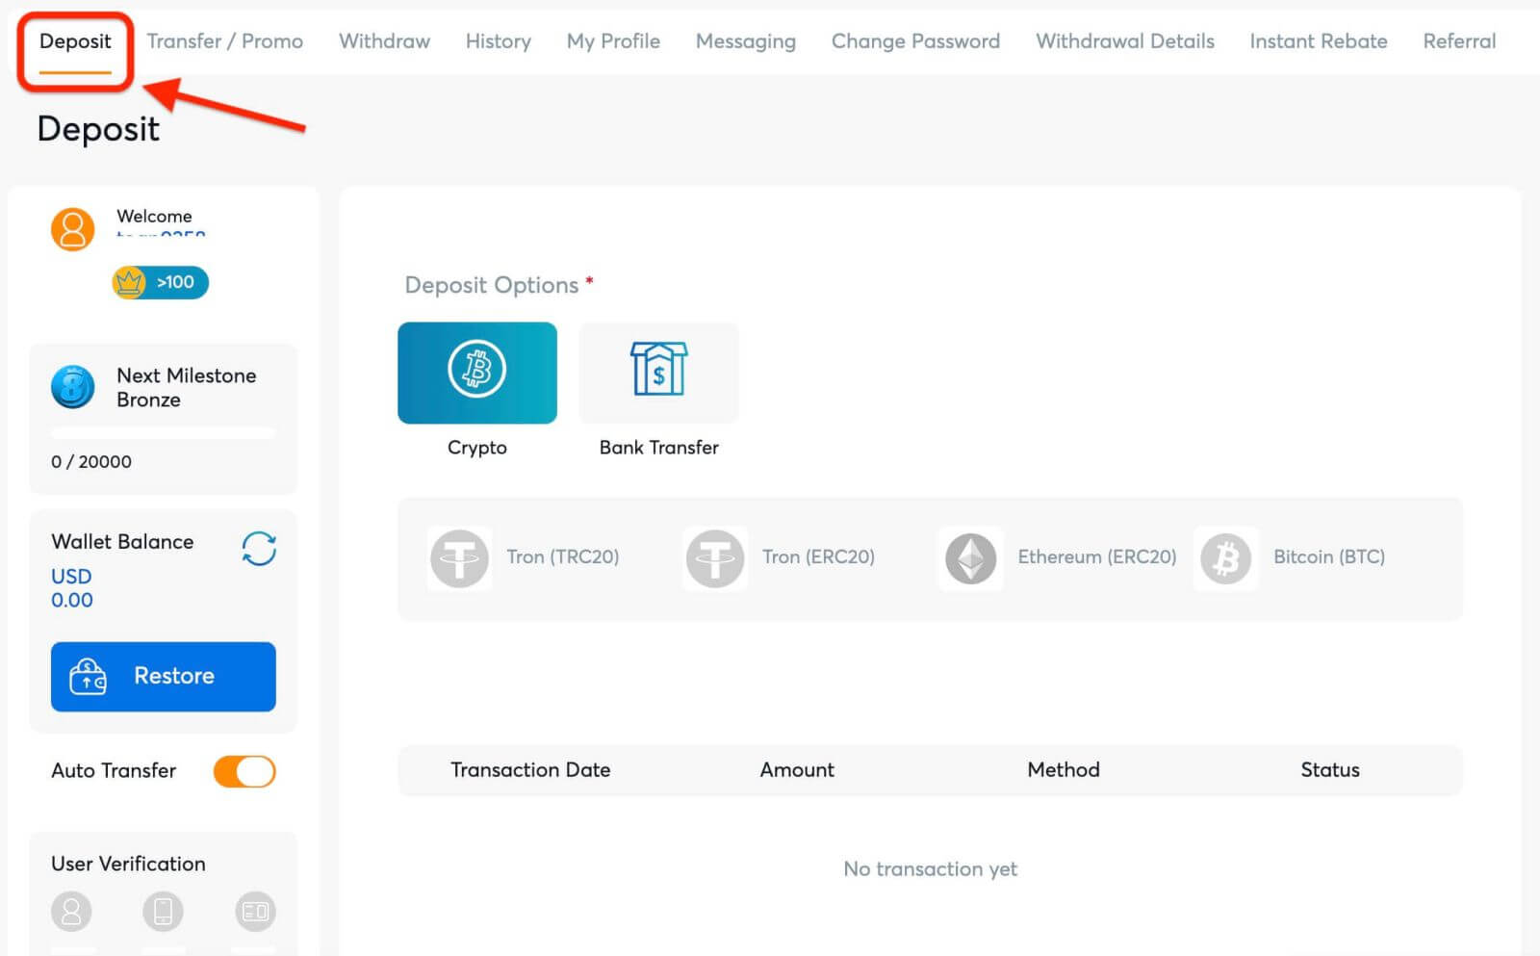Choose the Bitcoin (BTC) icon

(x=1225, y=558)
